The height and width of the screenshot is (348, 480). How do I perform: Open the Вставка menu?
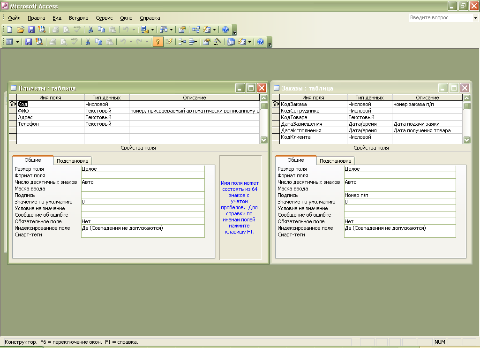(x=78, y=18)
